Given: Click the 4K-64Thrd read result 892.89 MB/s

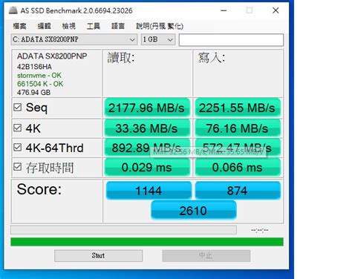Looking at the screenshot, I should (x=147, y=148).
